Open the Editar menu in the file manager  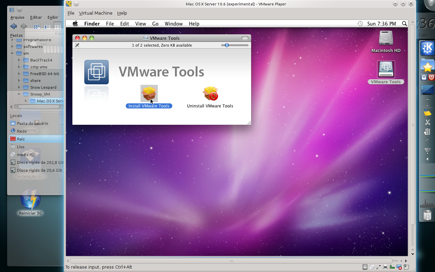click(x=36, y=17)
